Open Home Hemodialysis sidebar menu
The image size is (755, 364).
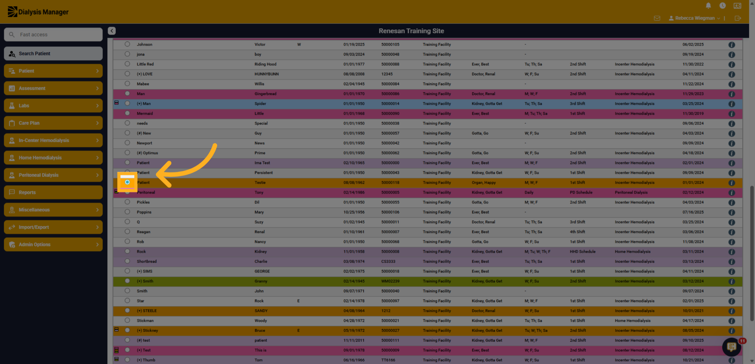pyautogui.click(x=53, y=158)
